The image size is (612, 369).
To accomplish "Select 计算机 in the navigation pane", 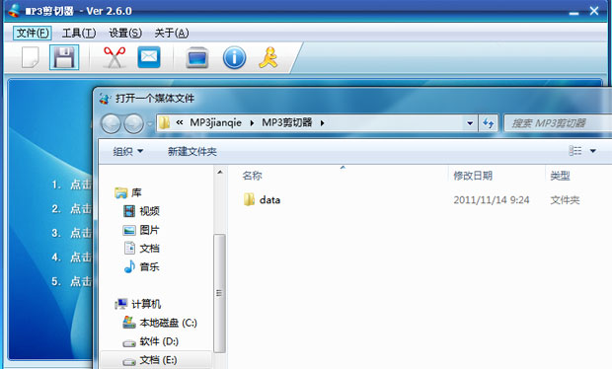I will click(138, 304).
